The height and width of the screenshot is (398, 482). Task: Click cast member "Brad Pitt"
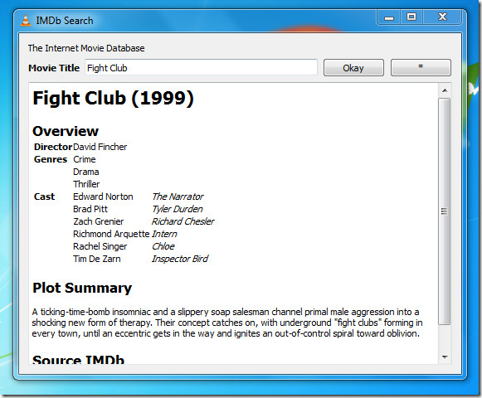(x=90, y=209)
